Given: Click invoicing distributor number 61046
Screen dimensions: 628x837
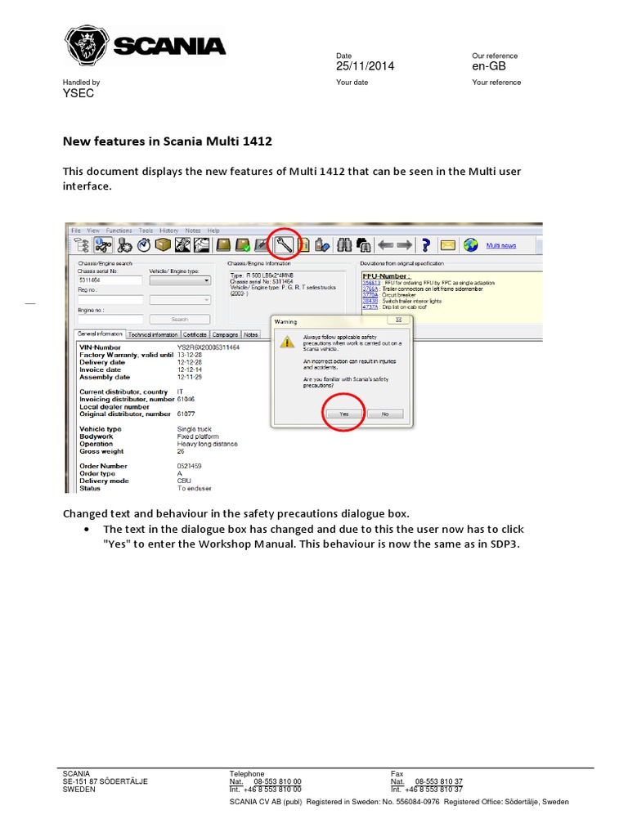Looking at the screenshot, I should point(186,399).
